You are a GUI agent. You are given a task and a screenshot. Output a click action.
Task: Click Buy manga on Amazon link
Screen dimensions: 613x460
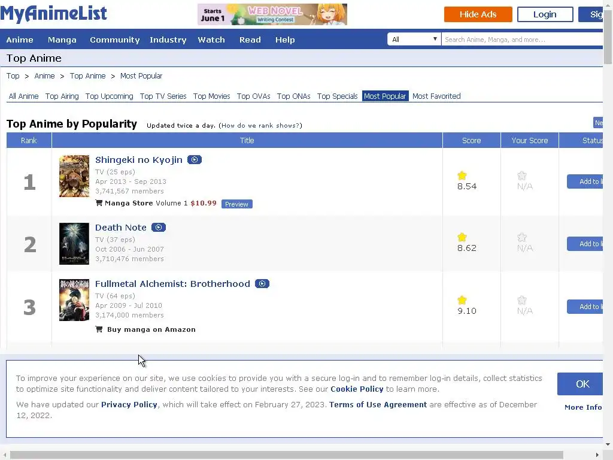point(151,329)
